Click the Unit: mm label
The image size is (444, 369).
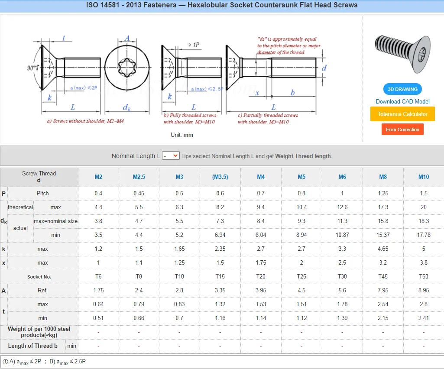click(x=182, y=135)
